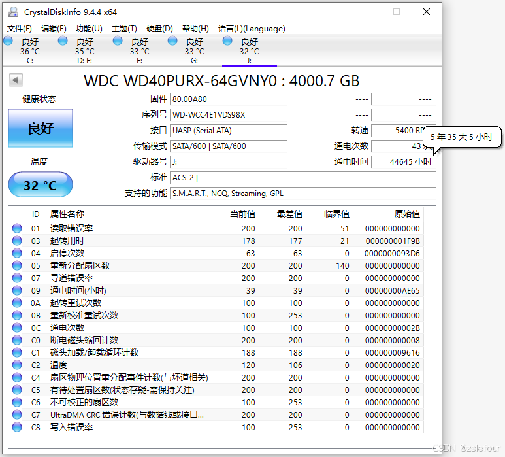505x457 pixels.
Task: Click the 属性名称 column header
Action: pyautogui.click(x=129, y=214)
